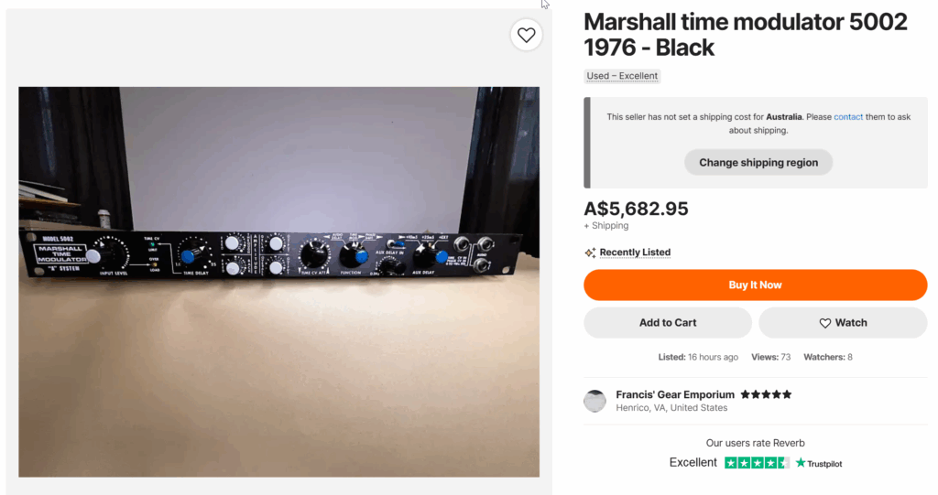
Task: Click the A$5,682.95 price
Action: coord(636,209)
